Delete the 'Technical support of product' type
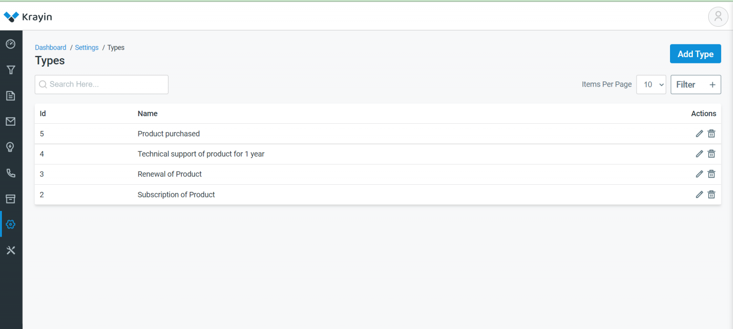 [x=711, y=154]
